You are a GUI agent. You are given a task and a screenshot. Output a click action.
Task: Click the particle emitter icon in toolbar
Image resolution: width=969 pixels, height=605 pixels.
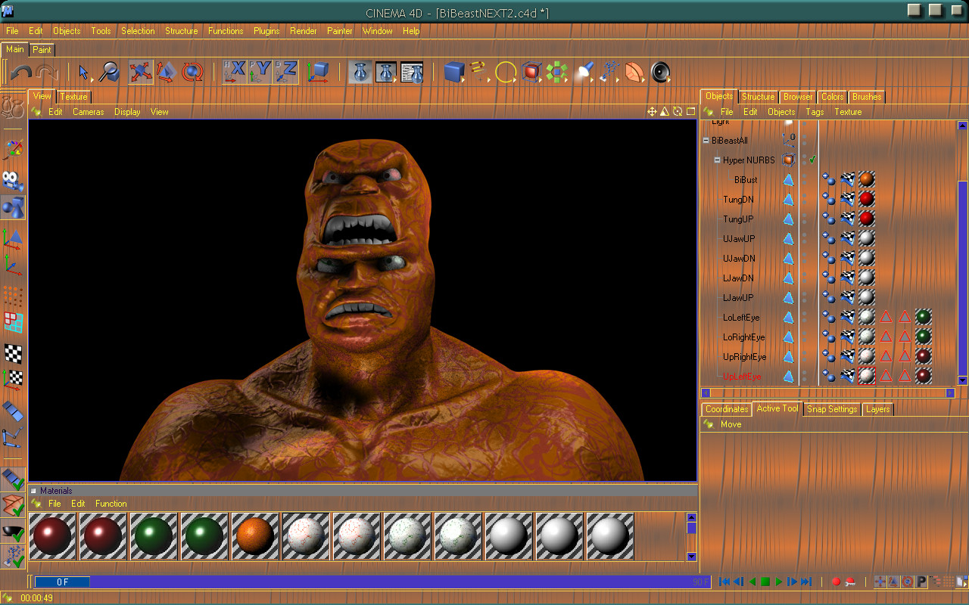[x=609, y=72]
